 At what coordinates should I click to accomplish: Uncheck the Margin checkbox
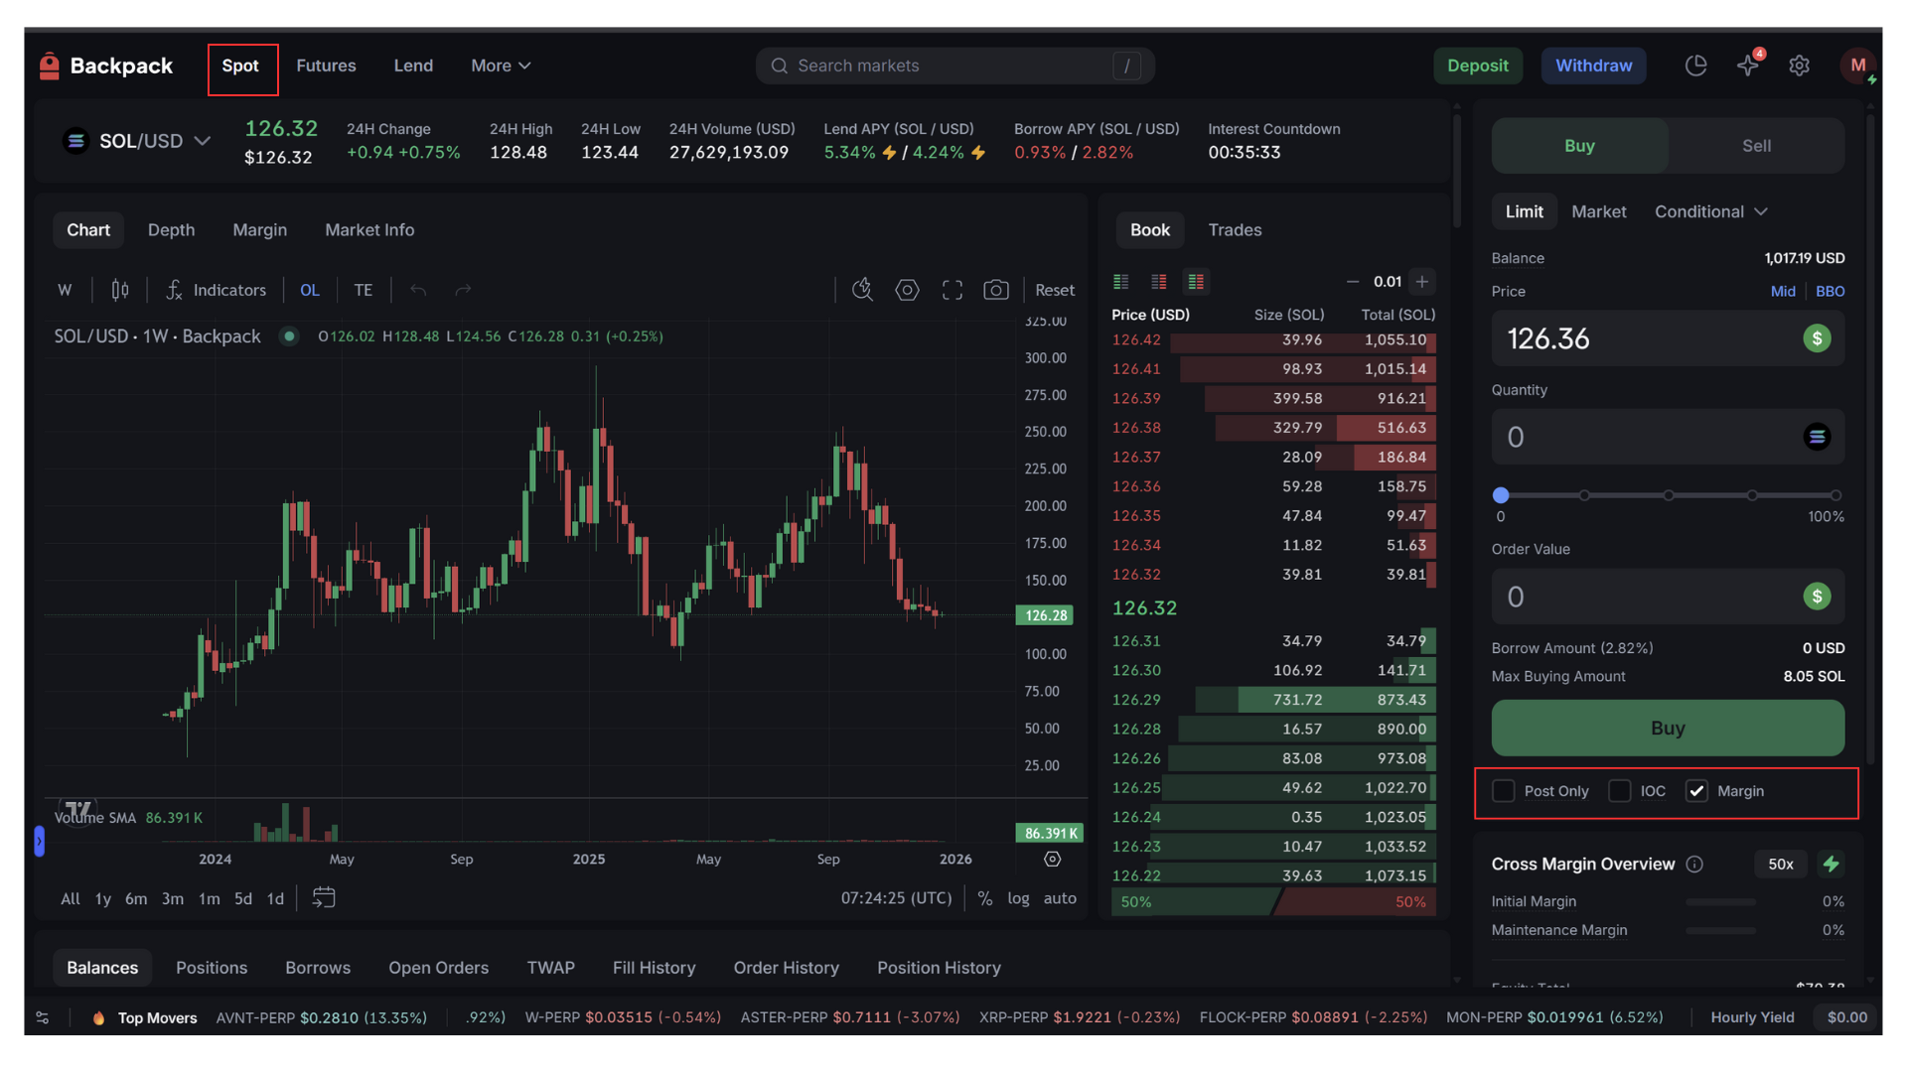1696,791
